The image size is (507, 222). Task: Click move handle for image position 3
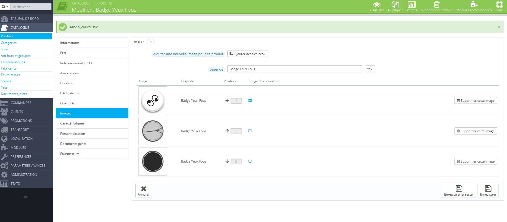click(x=227, y=161)
